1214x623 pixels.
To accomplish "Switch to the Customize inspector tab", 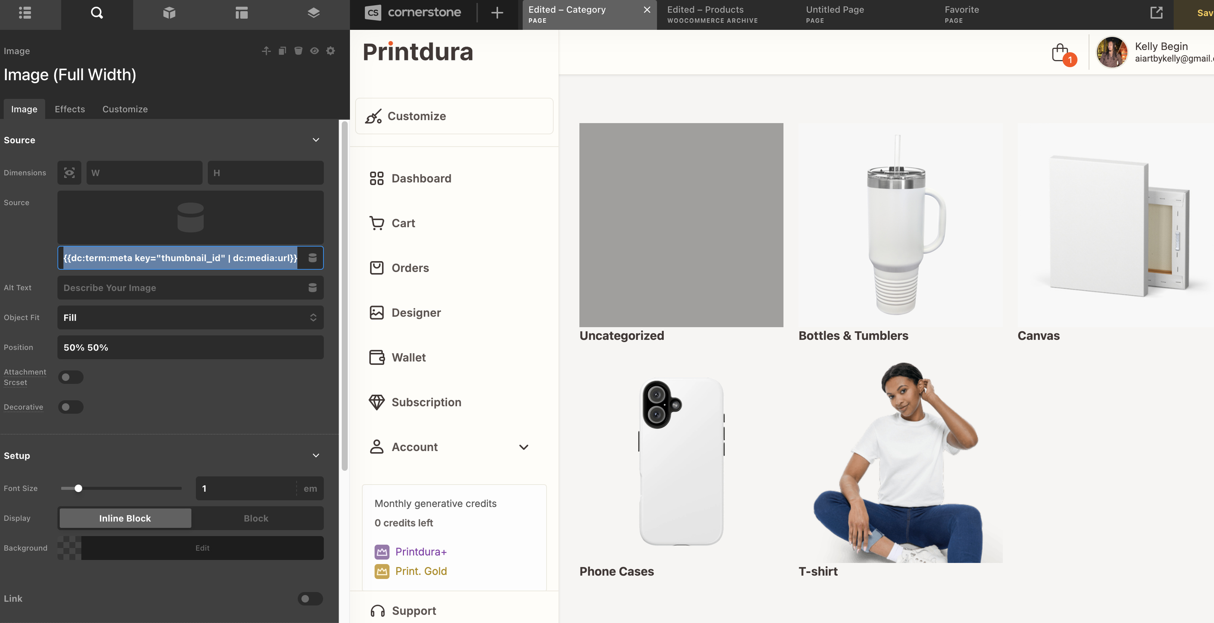I will pyautogui.click(x=125, y=109).
